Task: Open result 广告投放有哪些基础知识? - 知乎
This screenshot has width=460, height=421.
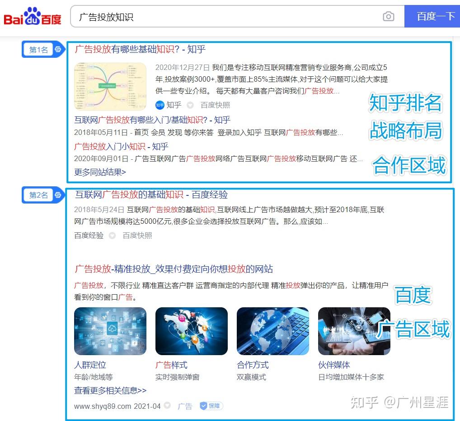Action: click(140, 49)
